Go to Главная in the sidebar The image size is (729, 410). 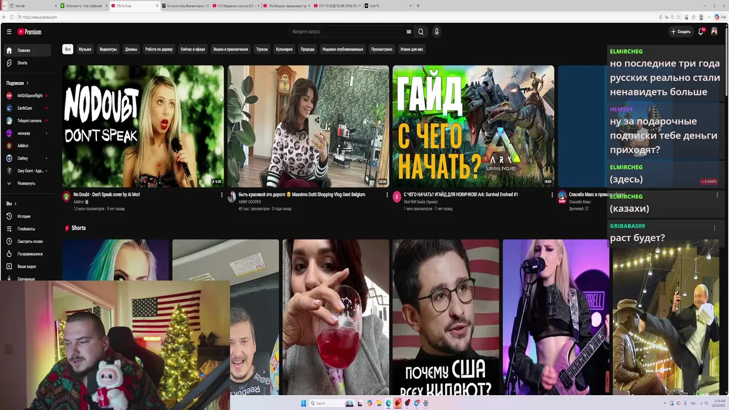click(28, 50)
